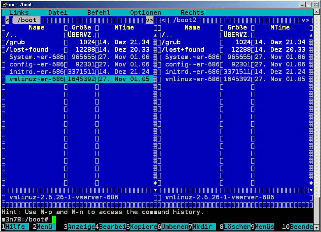Click the right panel scrollbar down arrow

click(311, 190)
